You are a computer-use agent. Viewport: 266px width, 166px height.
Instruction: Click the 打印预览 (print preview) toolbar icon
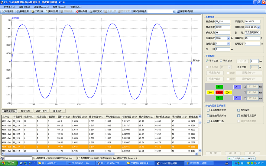91,11
